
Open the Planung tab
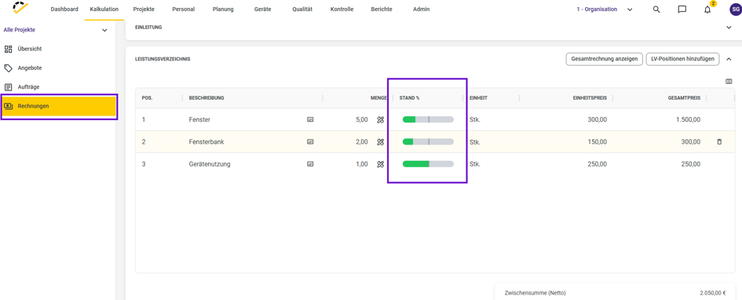coord(223,9)
